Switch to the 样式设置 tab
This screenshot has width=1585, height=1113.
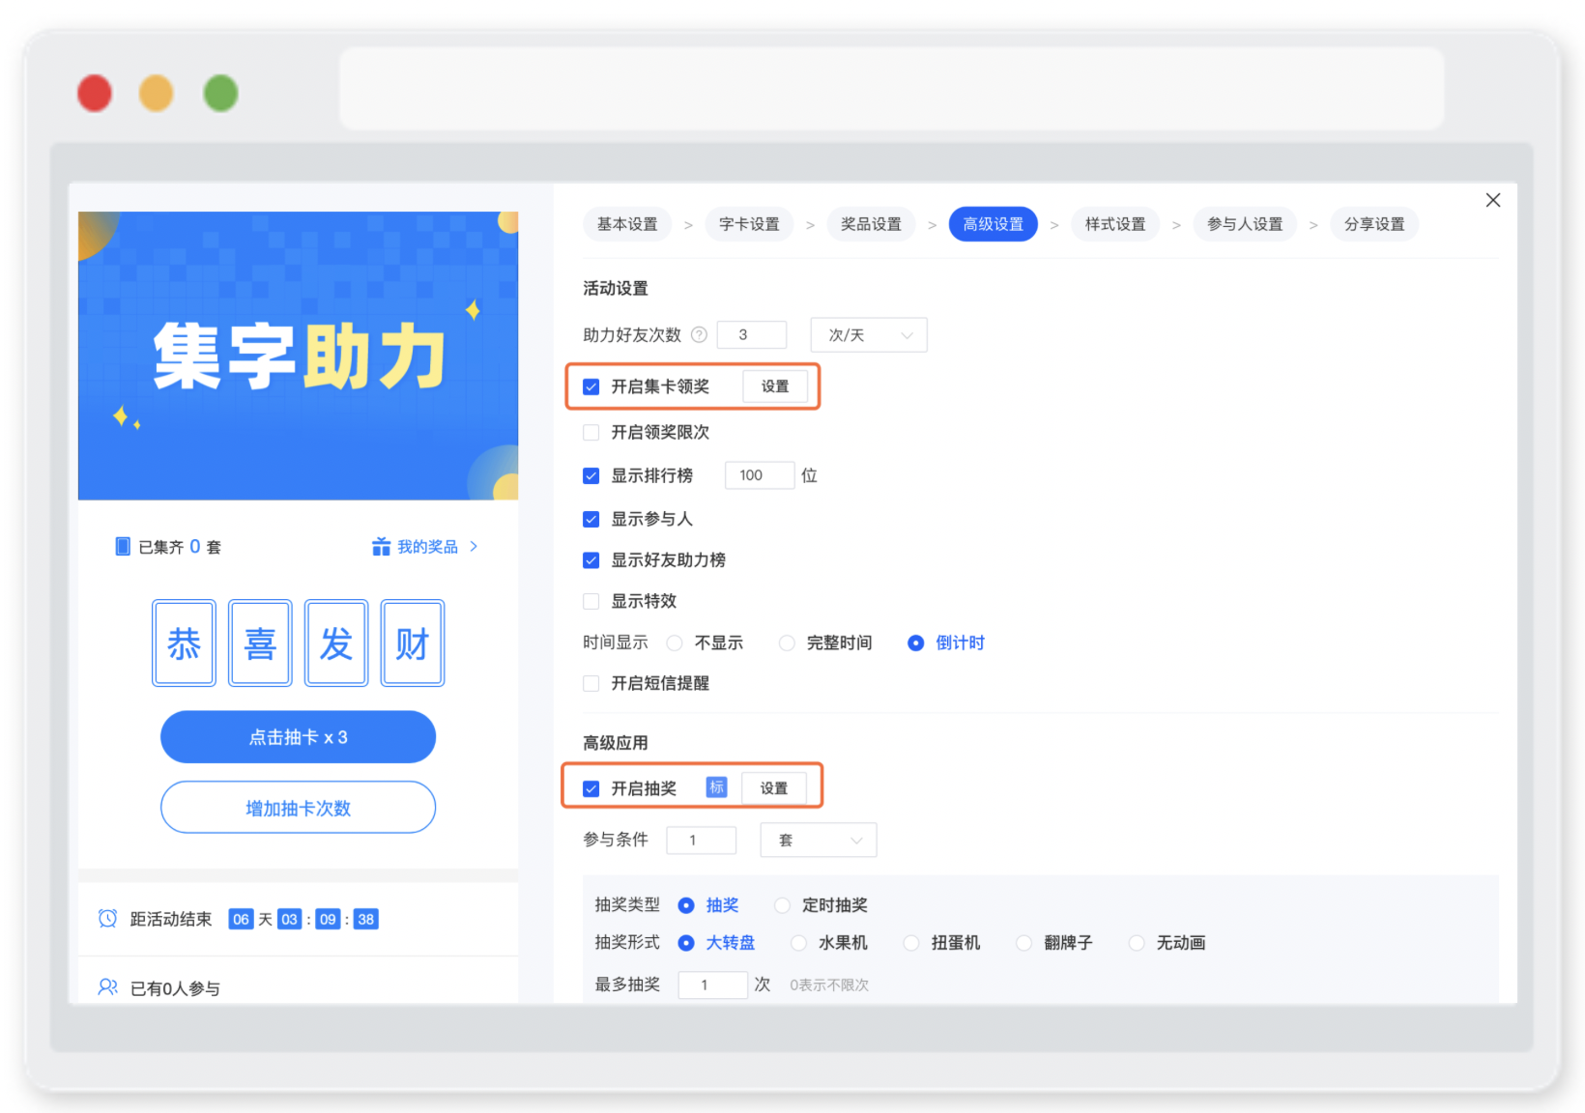tap(1115, 224)
